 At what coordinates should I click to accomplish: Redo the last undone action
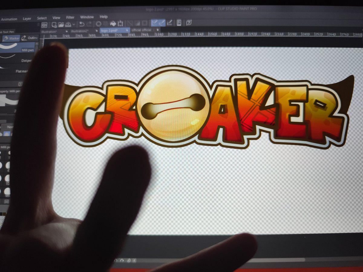coord(89,24)
